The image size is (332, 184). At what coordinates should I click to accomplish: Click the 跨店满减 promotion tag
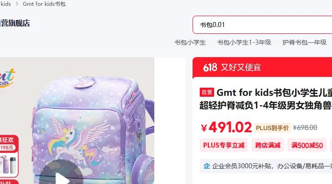pos(268,145)
